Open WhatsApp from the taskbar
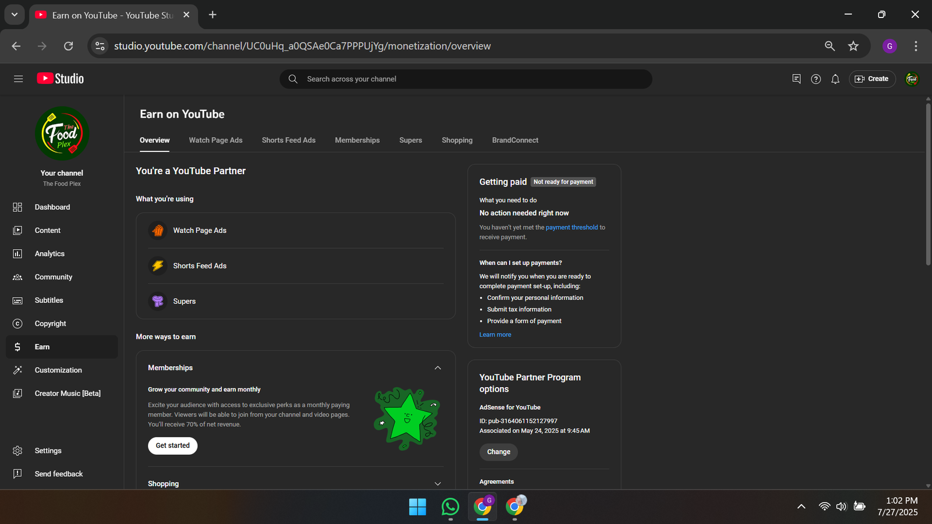The height and width of the screenshot is (524, 932). point(450,507)
